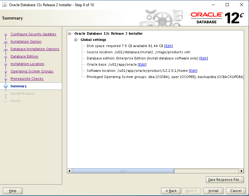Click the Operating System Groups step bullet
The width and height of the screenshot is (249, 196).
click(6, 71)
